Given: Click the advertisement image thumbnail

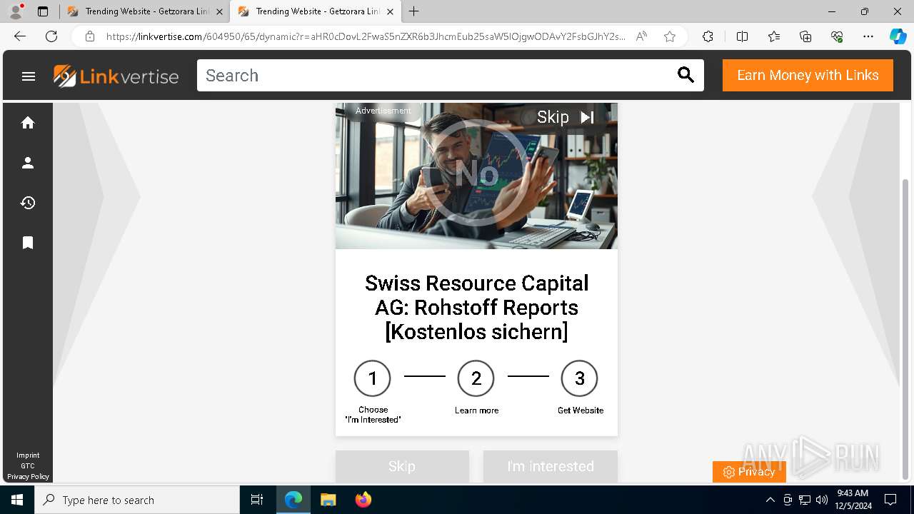Looking at the screenshot, I should click(x=476, y=176).
